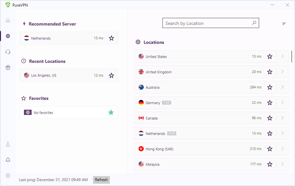Select the Hong Kong (SAR) name
The image size is (295, 186).
coord(159,149)
